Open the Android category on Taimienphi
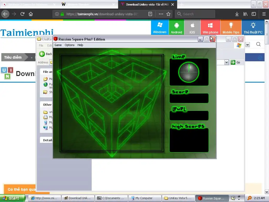 (x=176, y=27)
